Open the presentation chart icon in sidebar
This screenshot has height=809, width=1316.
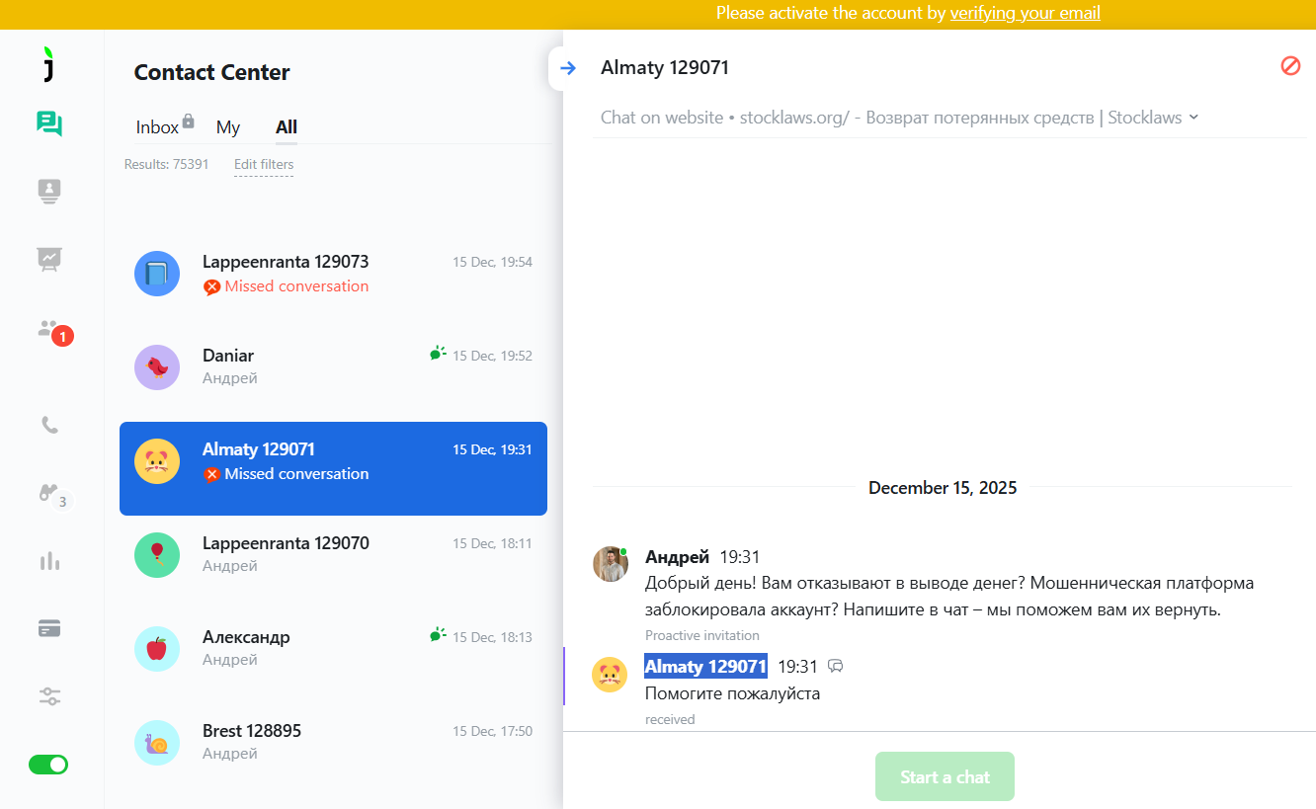tap(49, 259)
